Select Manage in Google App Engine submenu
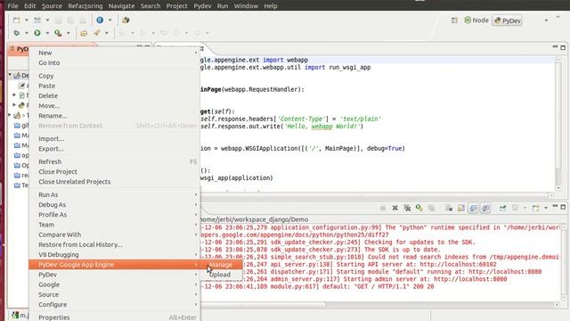 click(x=221, y=265)
